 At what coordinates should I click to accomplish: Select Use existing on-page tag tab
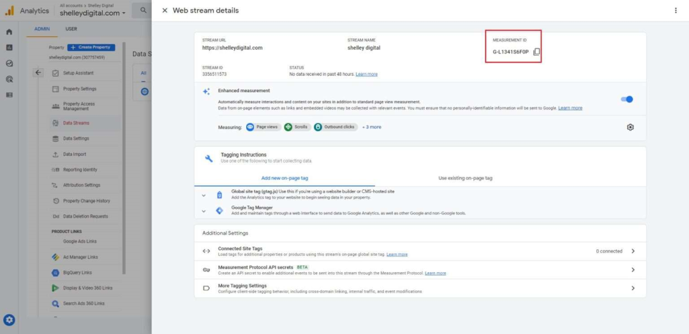[x=465, y=178]
